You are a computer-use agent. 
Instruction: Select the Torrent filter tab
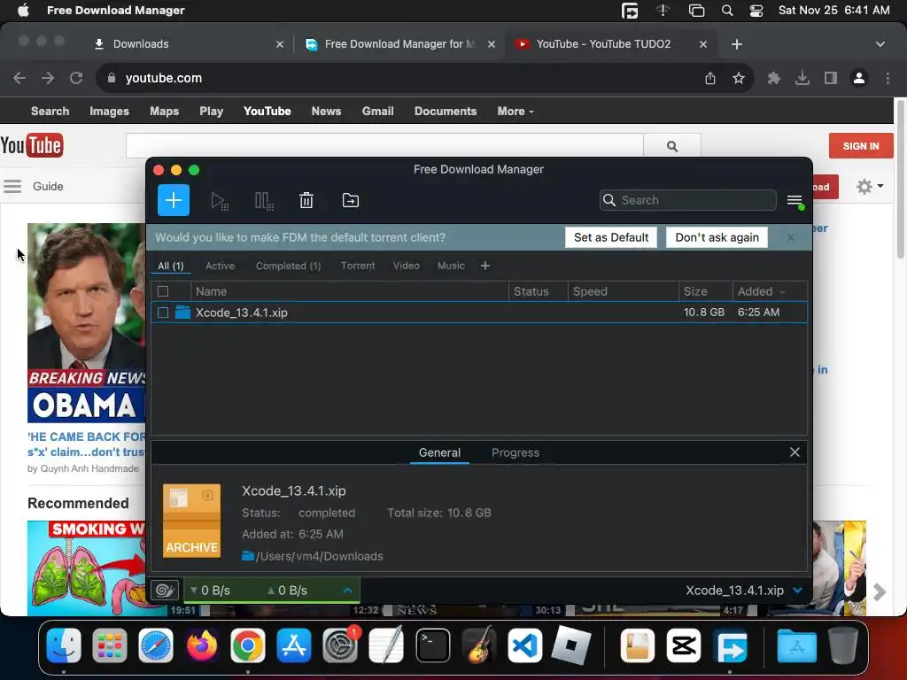coord(358,266)
